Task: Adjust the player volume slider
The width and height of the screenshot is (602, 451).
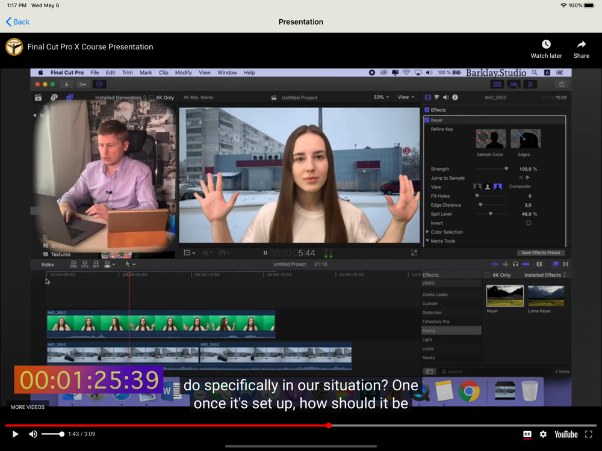Action: (53, 434)
